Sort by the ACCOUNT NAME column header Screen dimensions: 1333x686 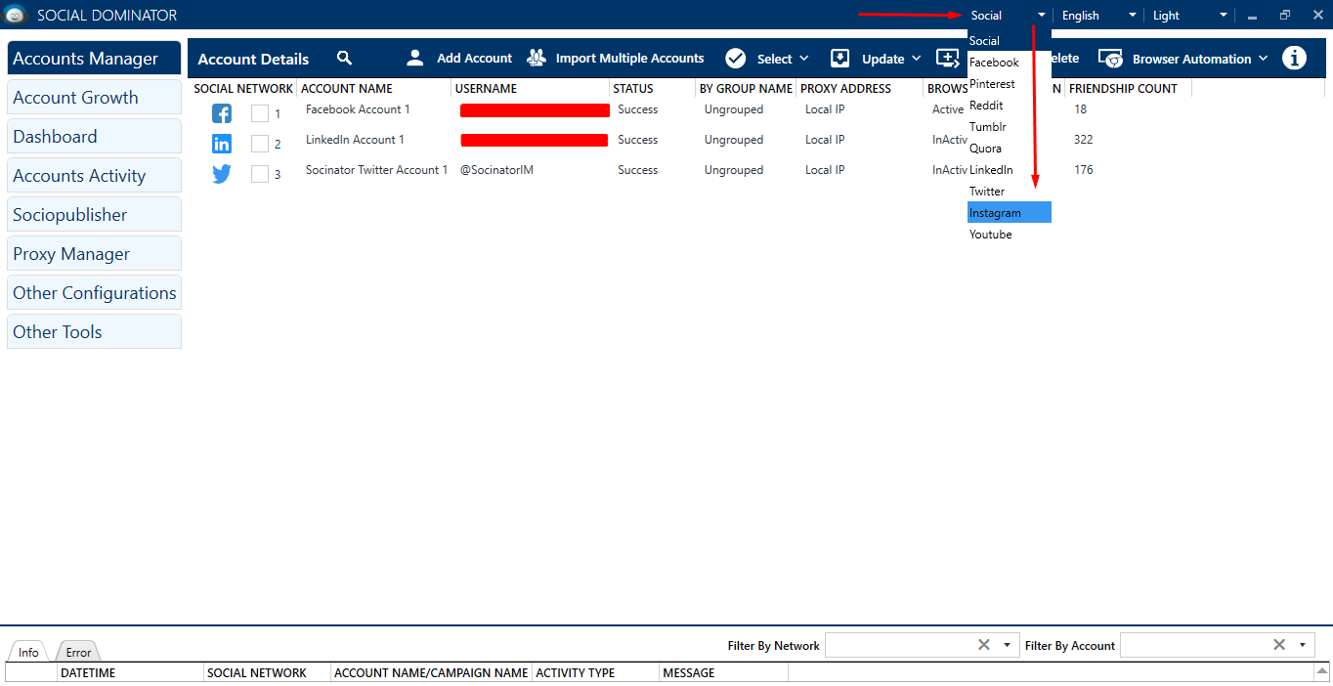click(x=347, y=89)
